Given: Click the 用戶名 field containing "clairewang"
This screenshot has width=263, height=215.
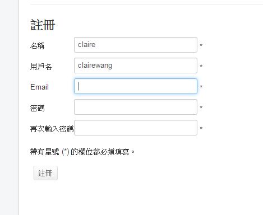Looking at the screenshot, I should tap(136, 66).
